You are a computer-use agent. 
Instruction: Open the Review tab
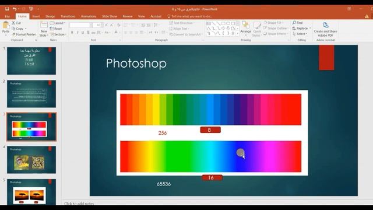128,16
